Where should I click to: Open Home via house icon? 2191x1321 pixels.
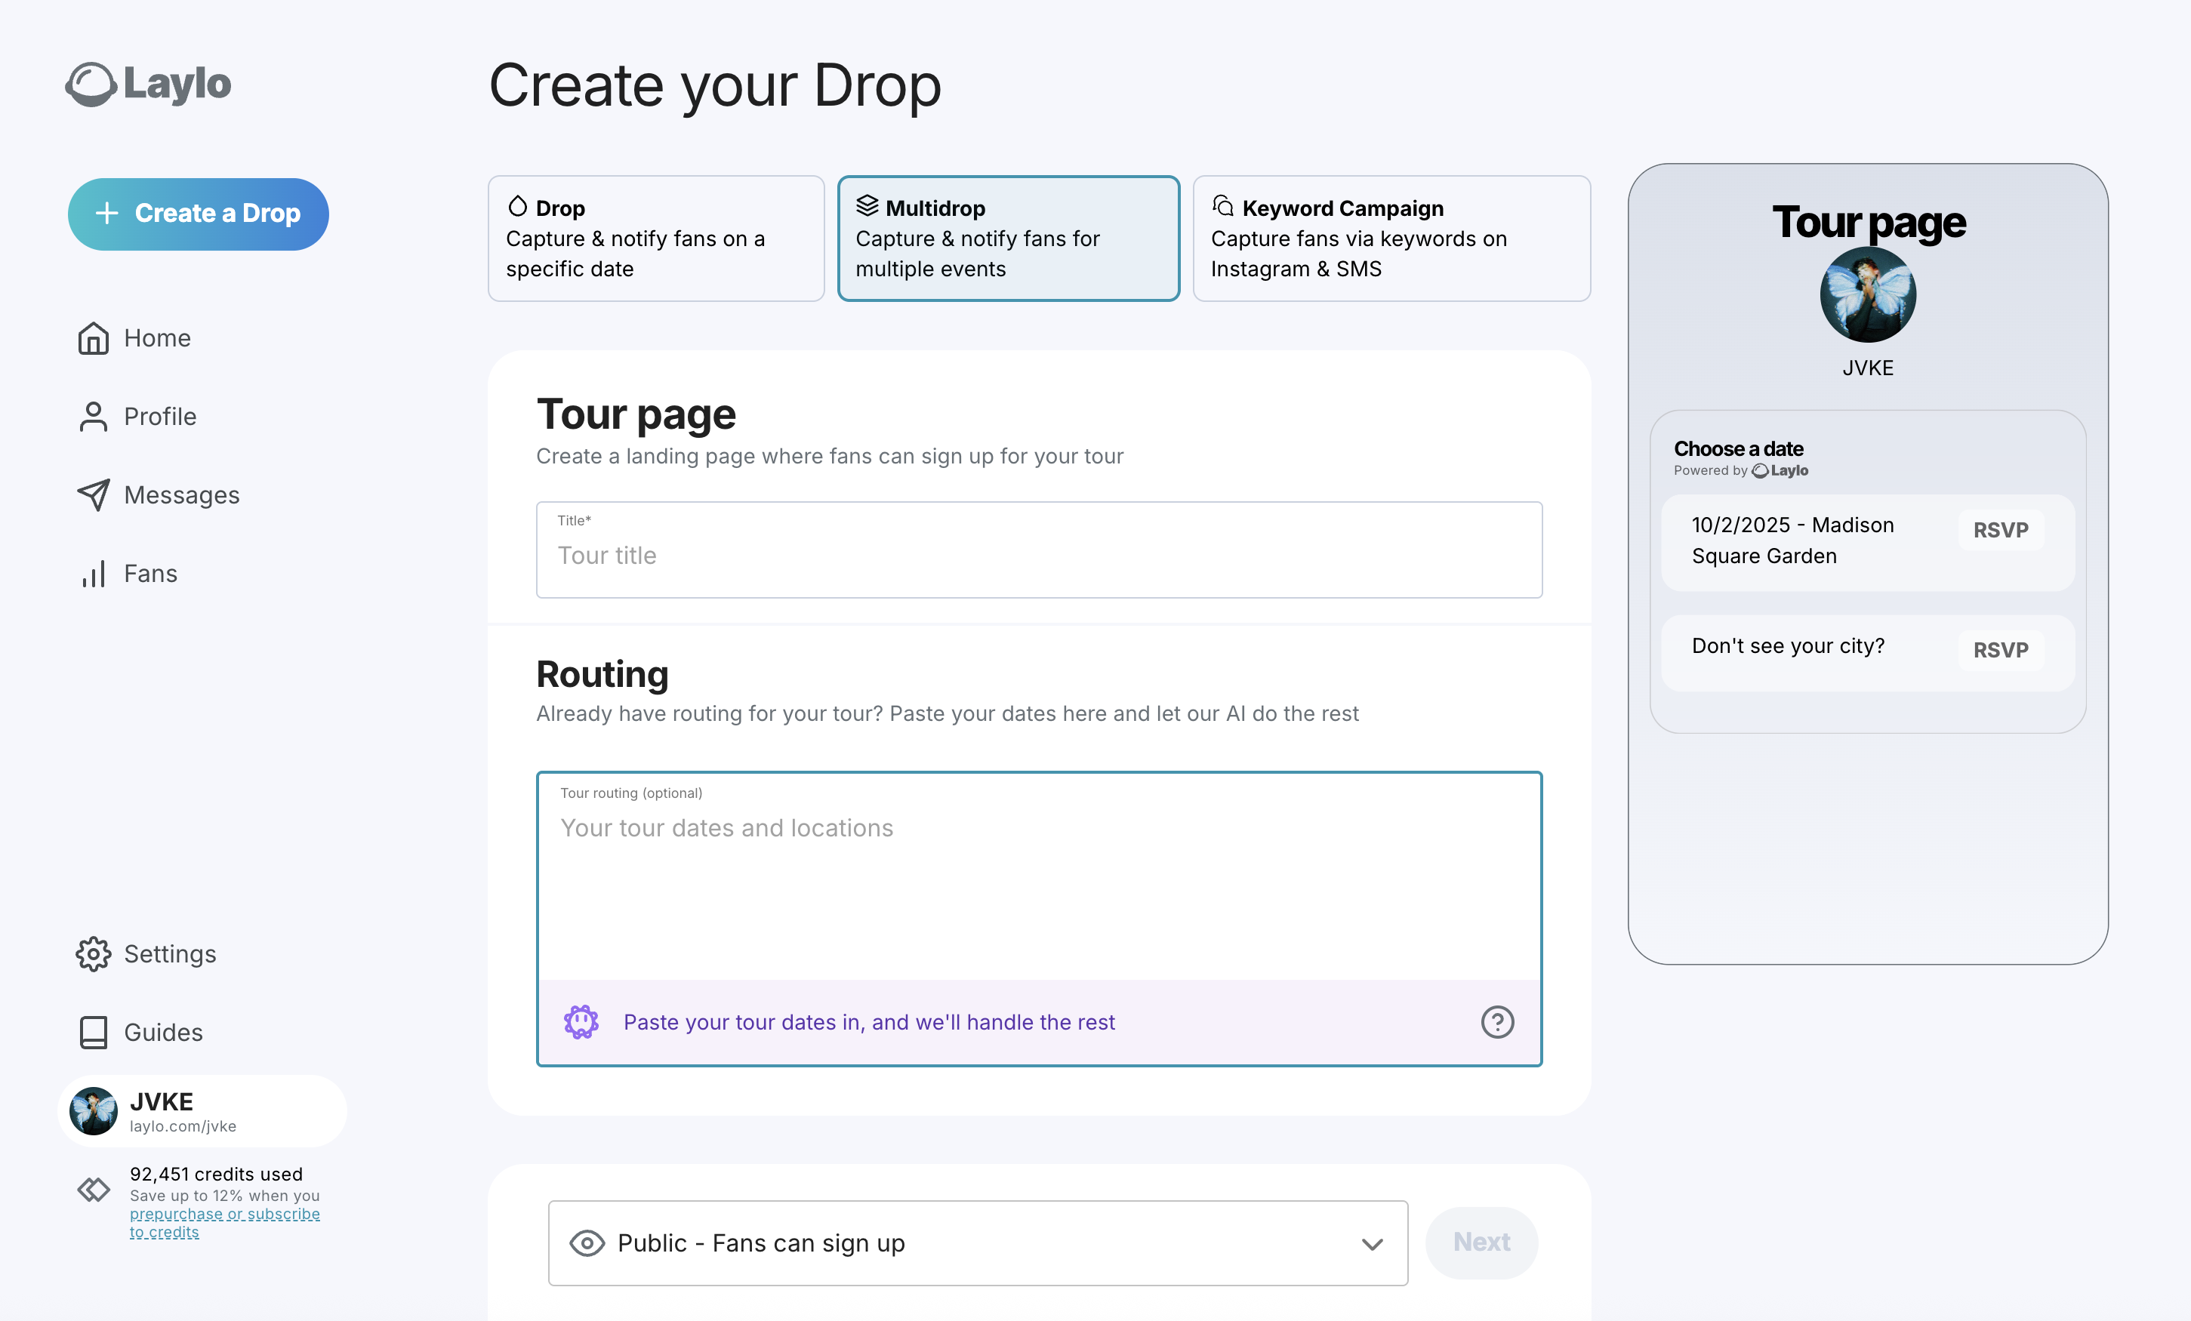(x=92, y=338)
